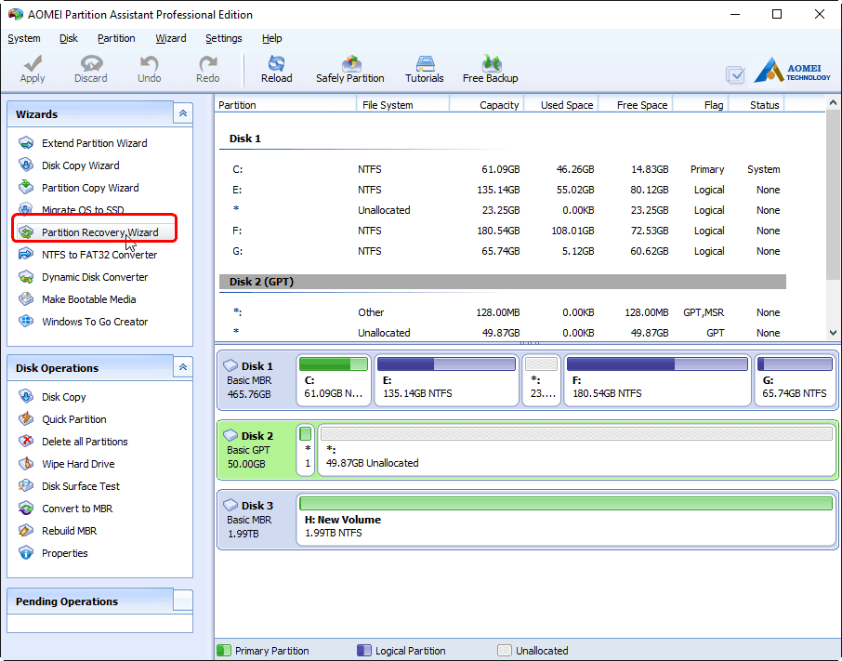The image size is (842, 661).
Task: Select the Wipe Hard Drive operation
Action: click(78, 464)
